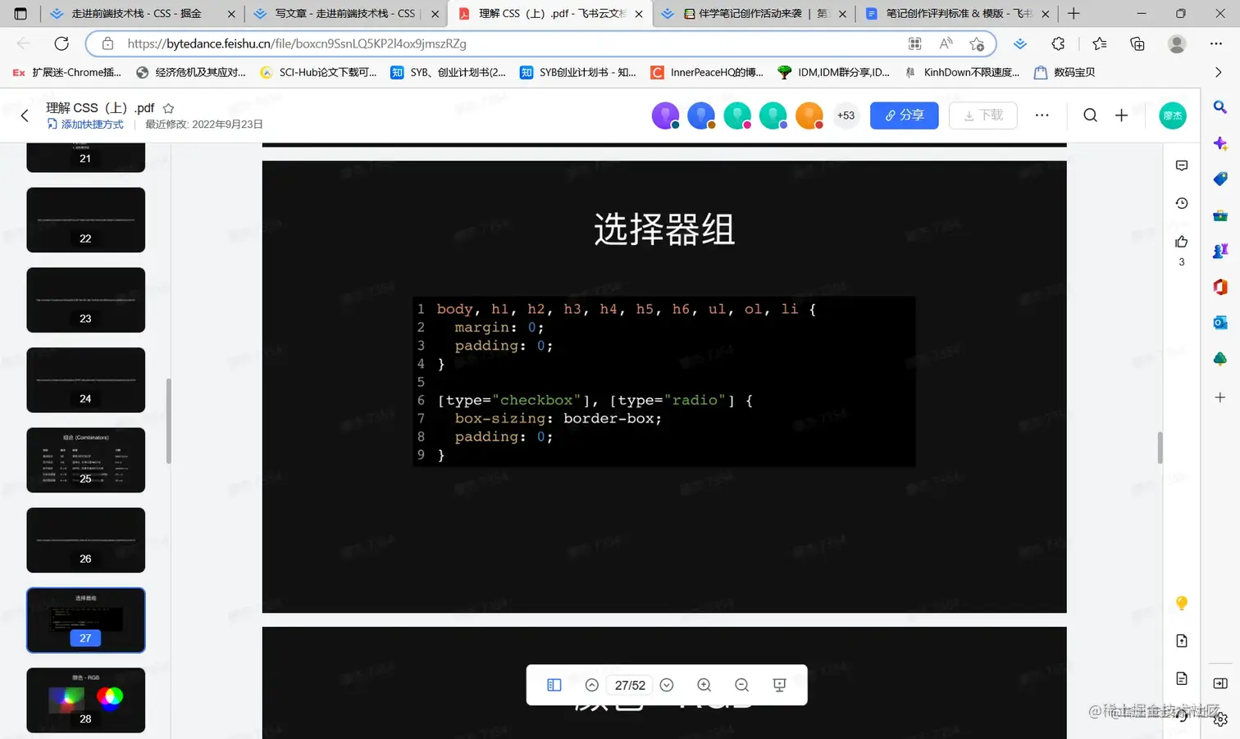Zoom out of the PDF page

pos(741,685)
